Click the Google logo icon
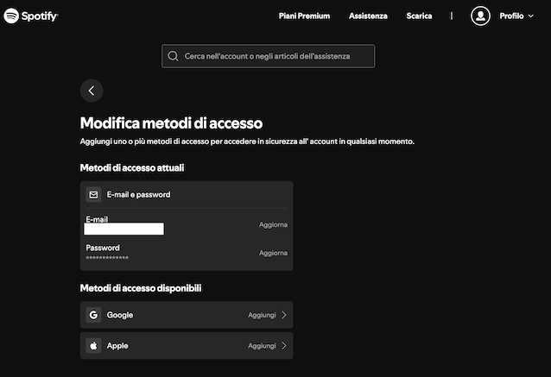 [x=93, y=315]
